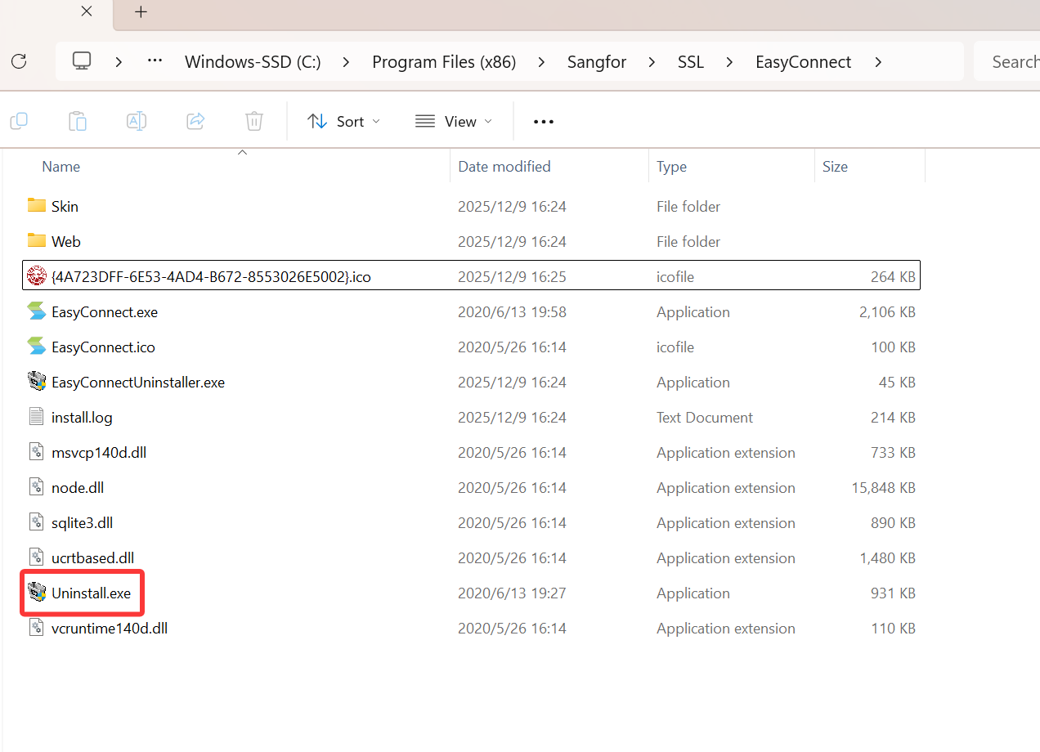Go to Sangfor folder in breadcrumb
This screenshot has width=1040, height=752.
tap(597, 62)
